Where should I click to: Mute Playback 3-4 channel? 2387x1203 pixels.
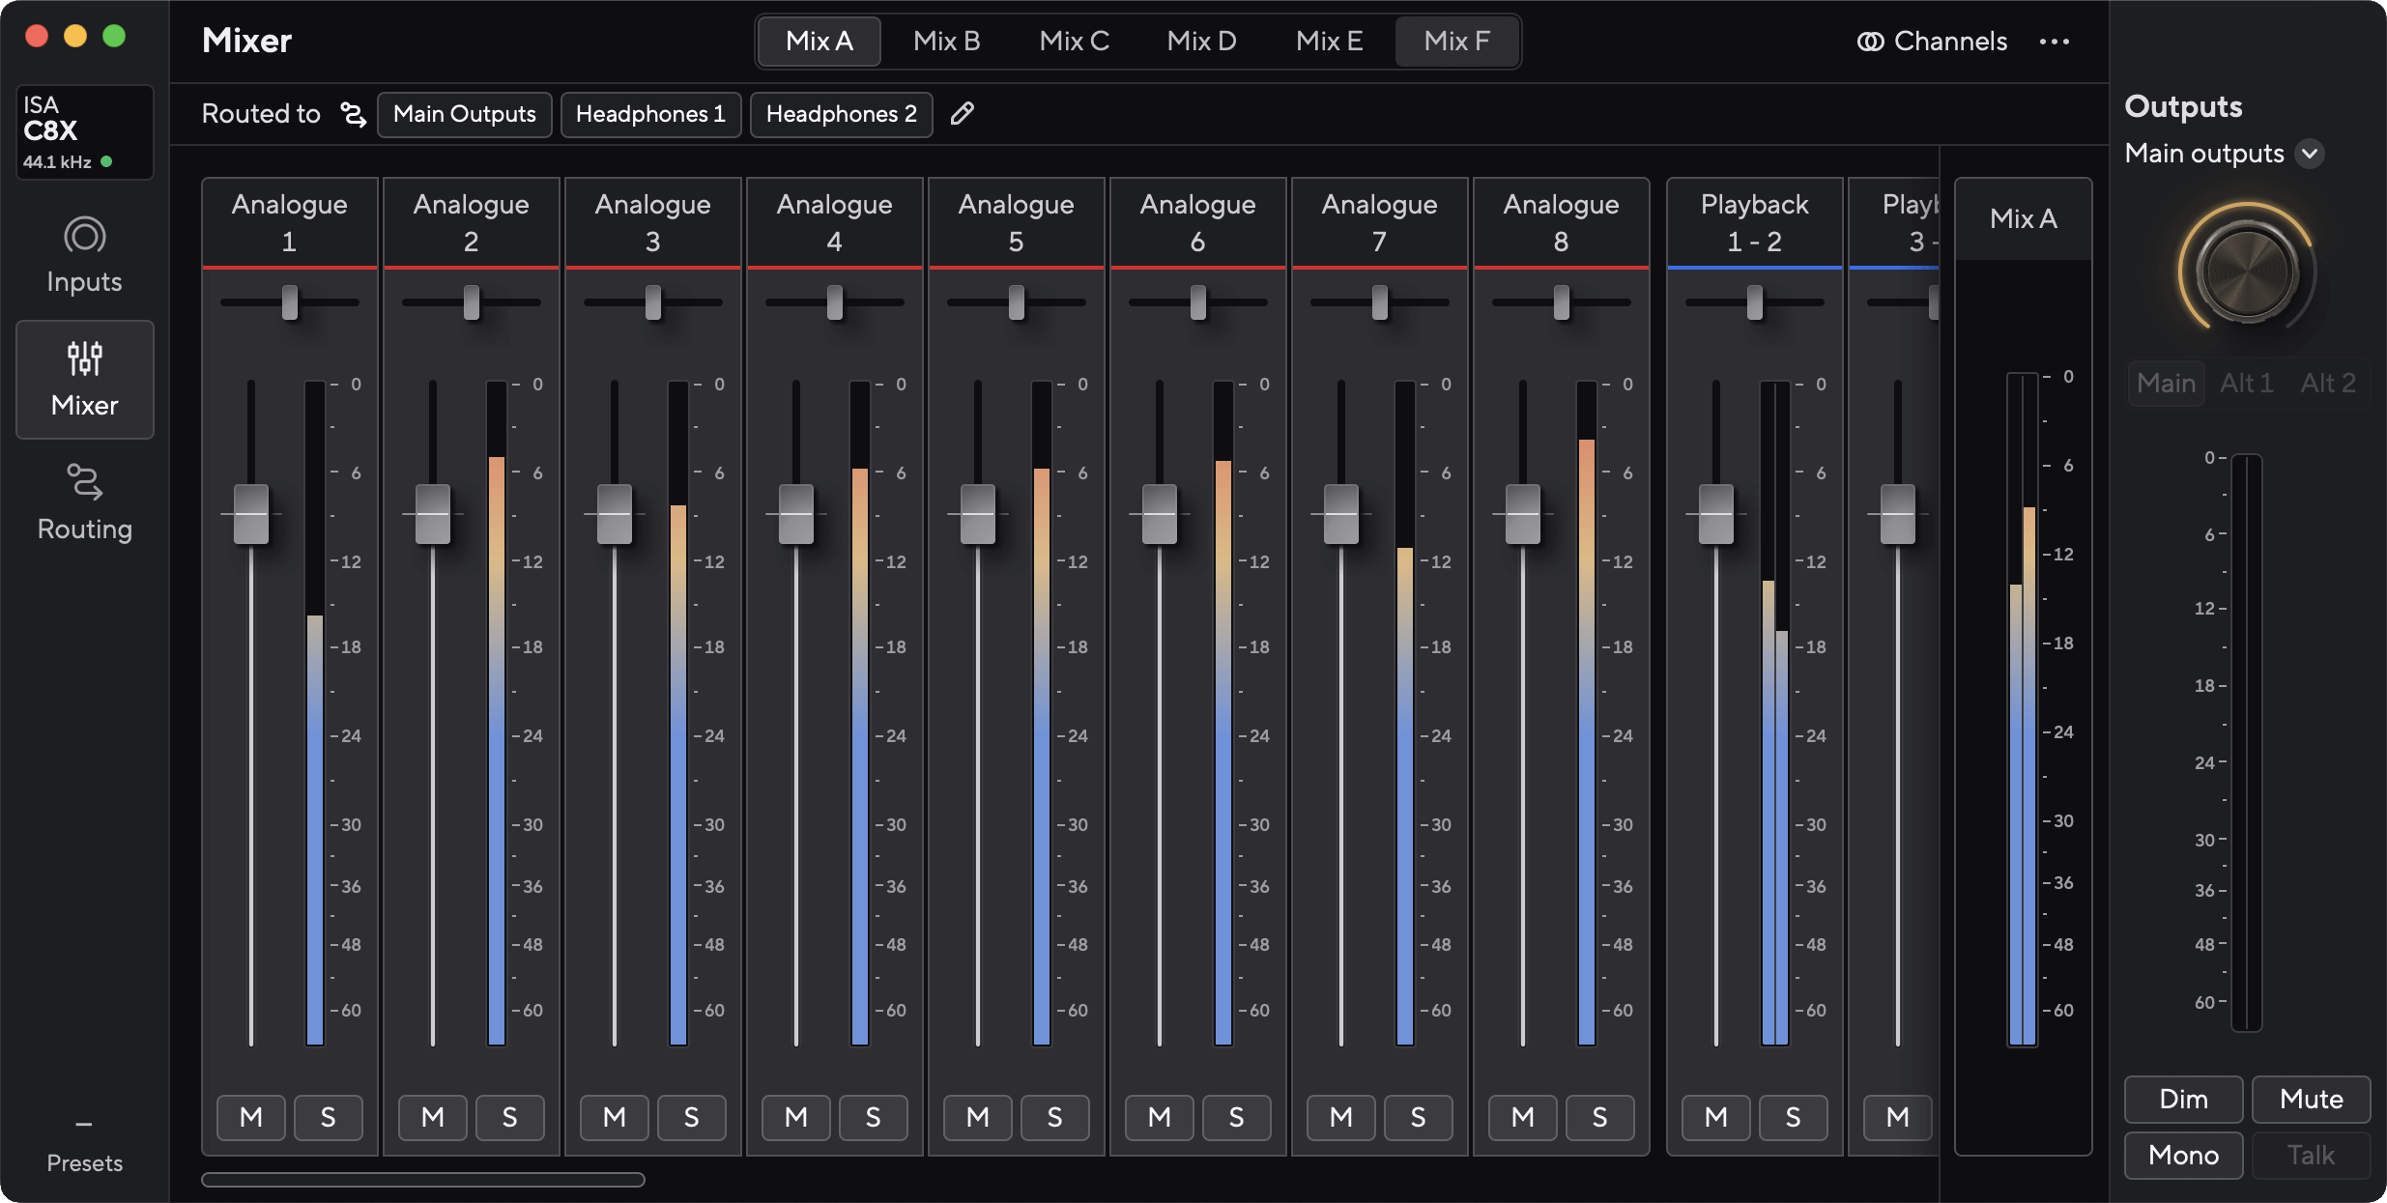[x=1898, y=1118]
